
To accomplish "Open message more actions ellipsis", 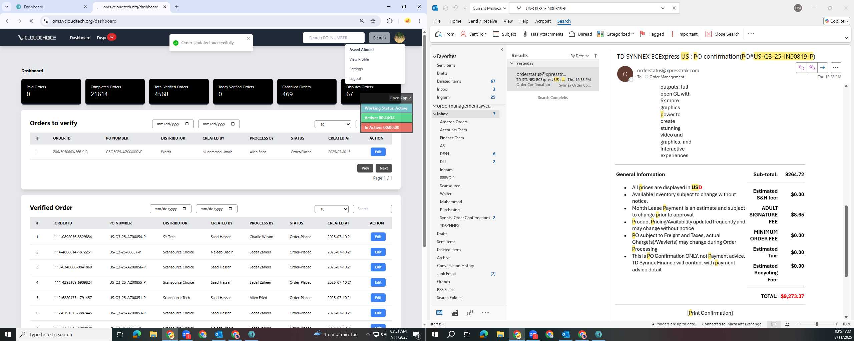I will 836,68.
